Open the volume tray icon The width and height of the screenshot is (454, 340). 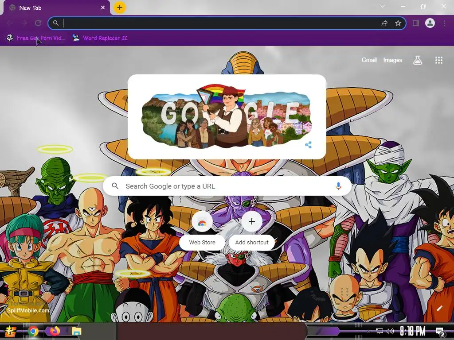pos(390,331)
